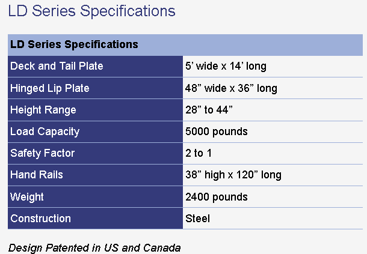
Task: Click the Deck and Tail Plate label
Action: 57,66
